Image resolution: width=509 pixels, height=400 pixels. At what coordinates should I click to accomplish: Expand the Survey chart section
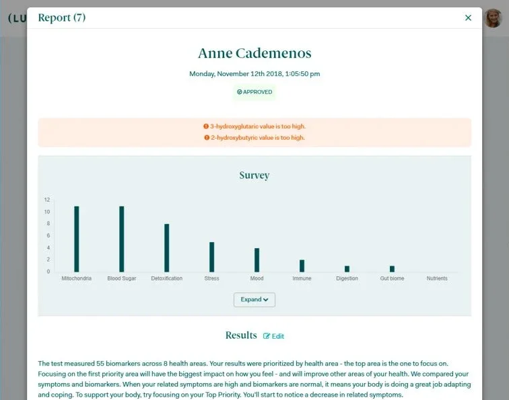coord(254,300)
